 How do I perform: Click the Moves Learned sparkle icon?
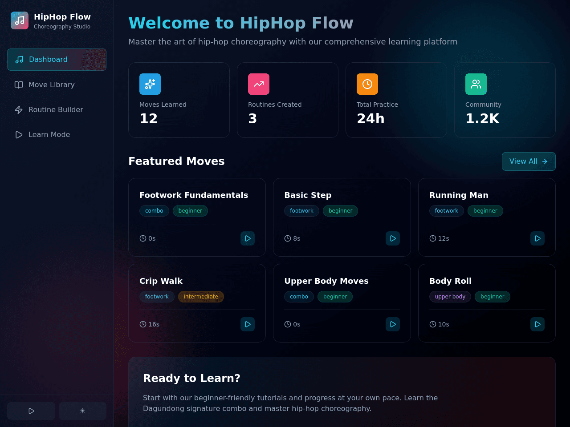(x=150, y=84)
